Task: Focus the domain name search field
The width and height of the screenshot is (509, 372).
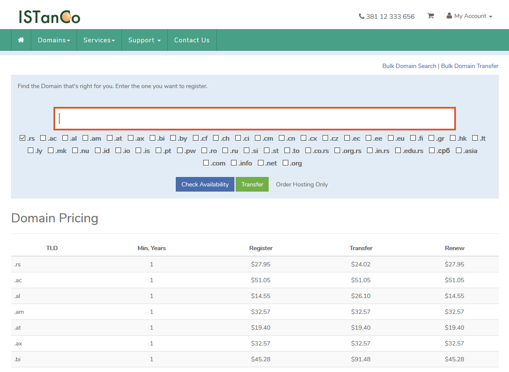Action: [255, 118]
